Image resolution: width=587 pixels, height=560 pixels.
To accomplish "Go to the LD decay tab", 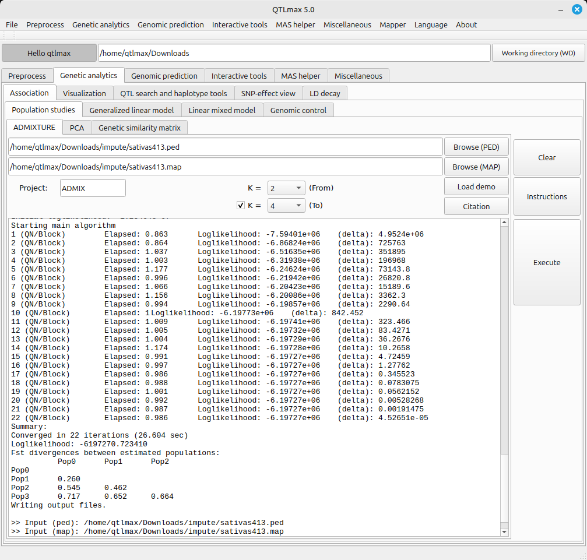I will [x=325, y=93].
